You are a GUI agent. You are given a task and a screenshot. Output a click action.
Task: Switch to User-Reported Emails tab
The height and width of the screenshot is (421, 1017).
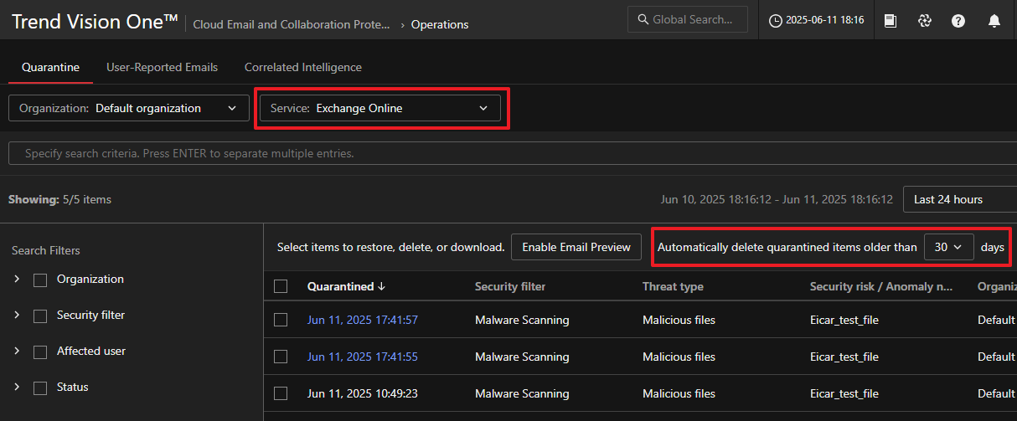[162, 67]
